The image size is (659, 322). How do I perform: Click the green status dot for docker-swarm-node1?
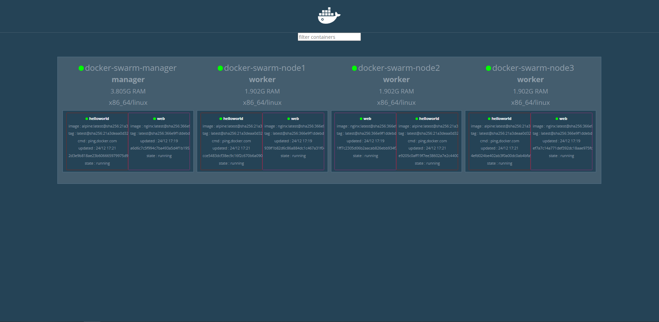[220, 68]
